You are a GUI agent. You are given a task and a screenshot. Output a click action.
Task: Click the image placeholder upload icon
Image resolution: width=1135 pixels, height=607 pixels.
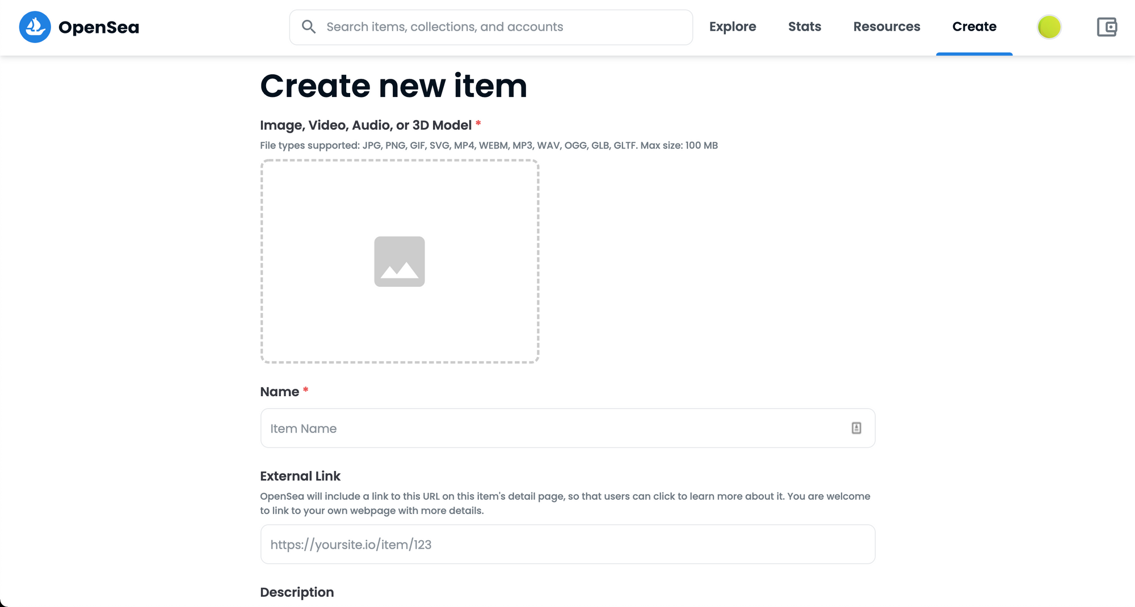[x=399, y=261]
